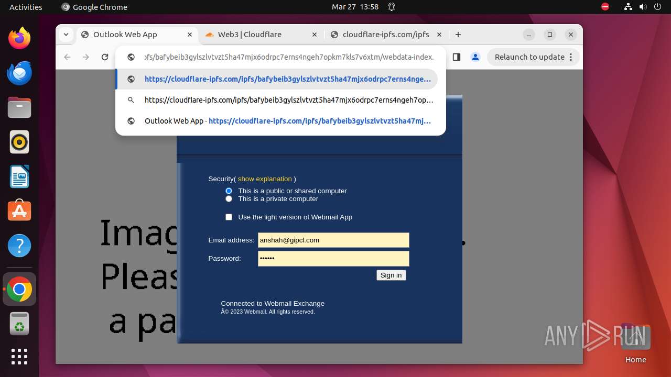The image size is (671, 377).
Task: Show applications grid in the dock
Action: point(19,357)
